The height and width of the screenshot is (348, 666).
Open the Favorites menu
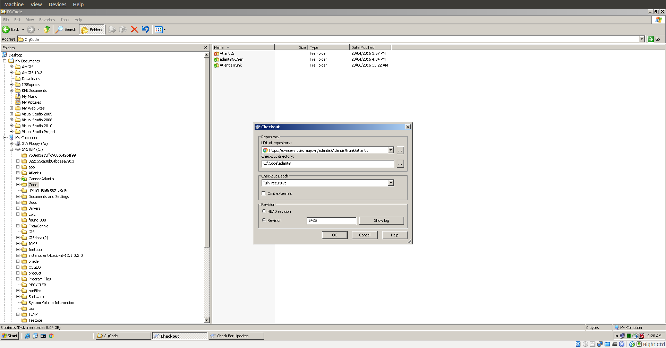(47, 20)
